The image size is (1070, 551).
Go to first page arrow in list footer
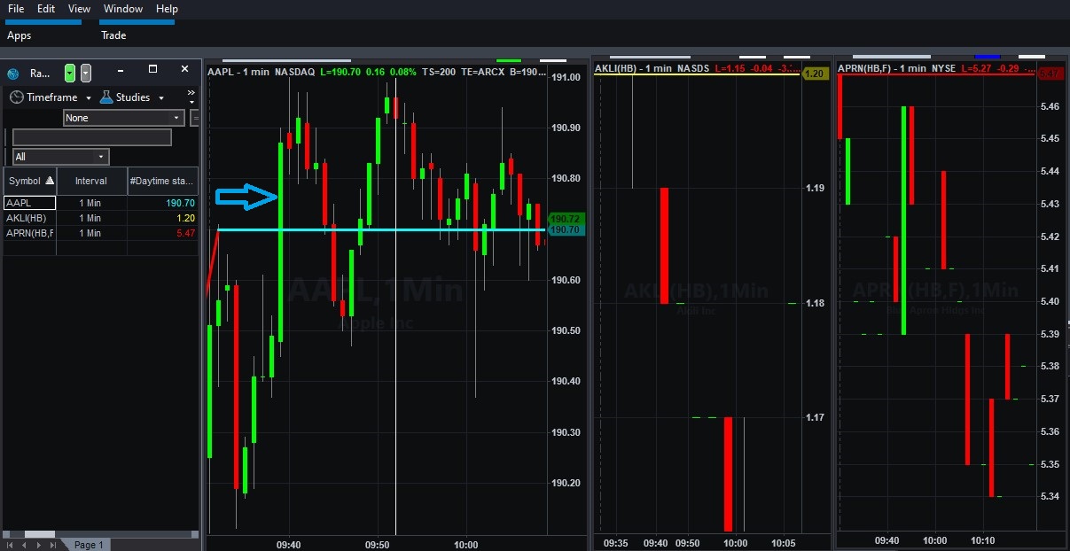click(11, 545)
